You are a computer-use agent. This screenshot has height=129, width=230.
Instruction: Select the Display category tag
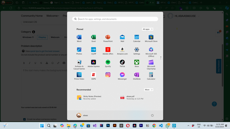pos(42,37)
